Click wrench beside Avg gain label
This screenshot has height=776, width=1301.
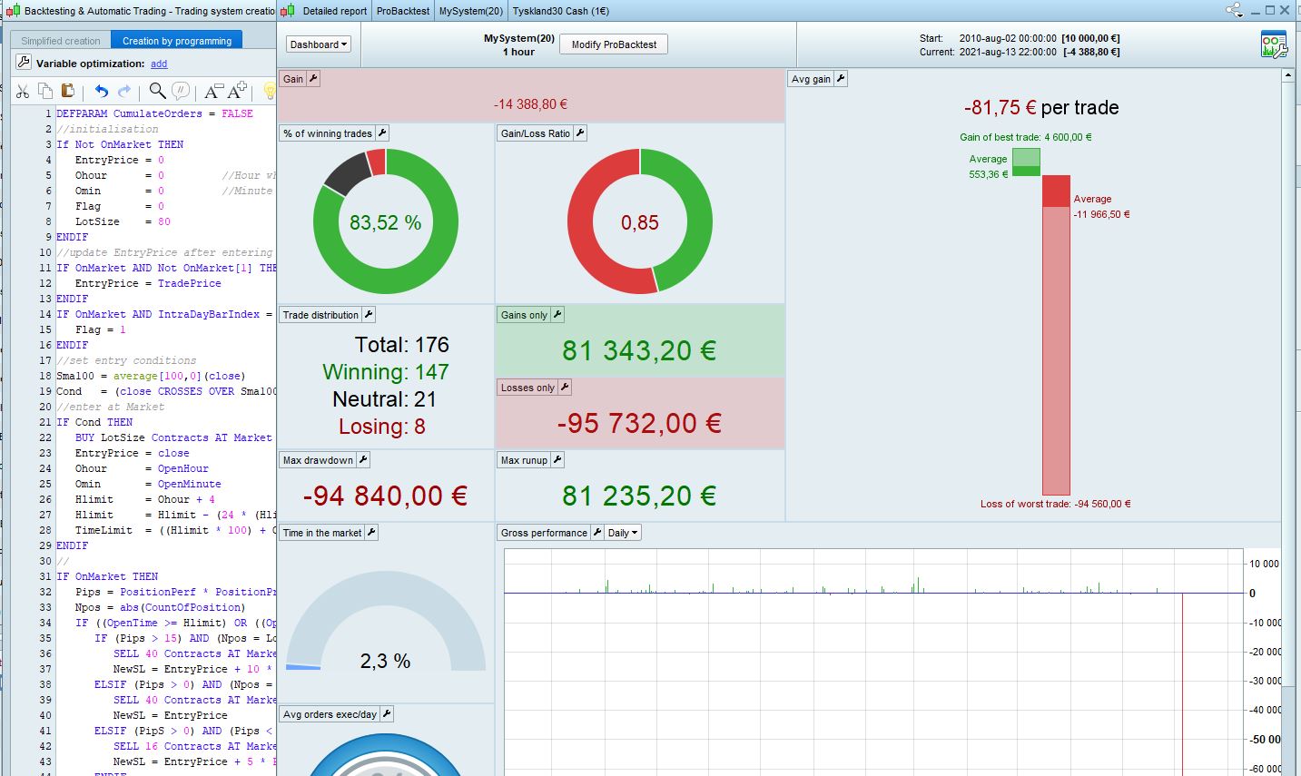click(841, 79)
